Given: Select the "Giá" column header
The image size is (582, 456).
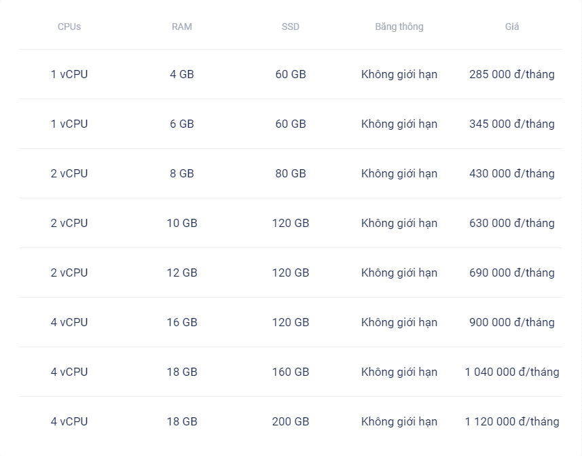Looking at the screenshot, I should (x=512, y=27).
